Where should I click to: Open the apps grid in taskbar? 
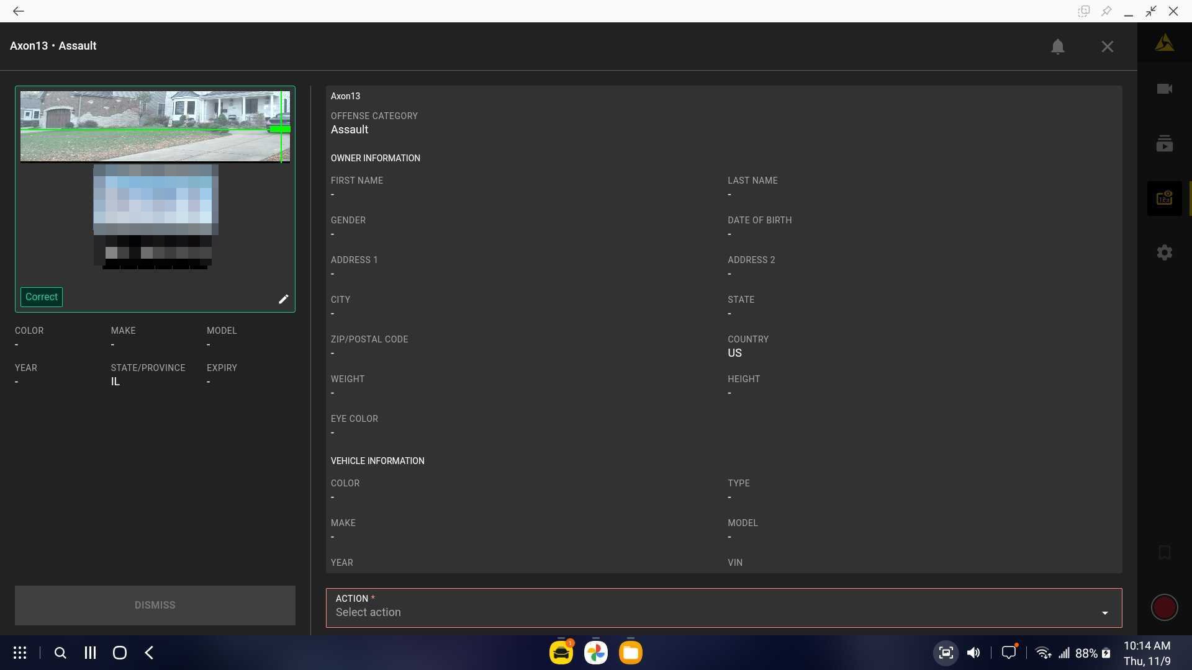(x=20, y=653)
